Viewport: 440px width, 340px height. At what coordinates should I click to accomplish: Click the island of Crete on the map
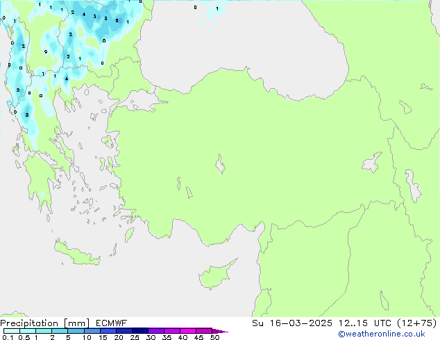pos(77,253)
